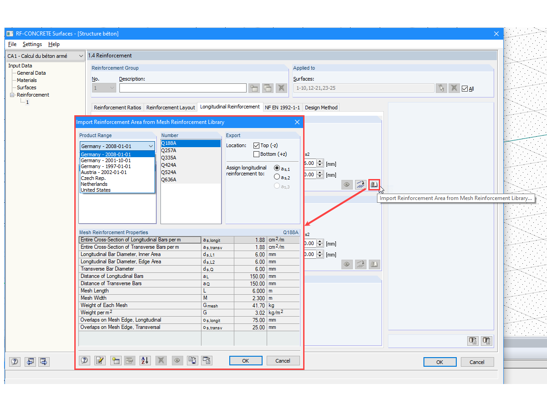The width and height of the screenshot is (547, 410).
Task: Click the help icon in the library dialog
Action: pos(85,360)
